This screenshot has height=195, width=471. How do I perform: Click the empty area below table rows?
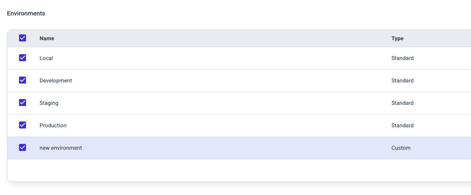click(x=239, y=170)
